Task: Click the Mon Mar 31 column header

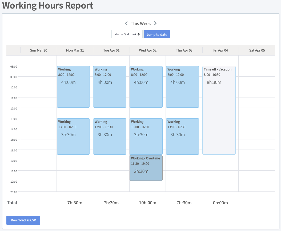Action: 75,50
